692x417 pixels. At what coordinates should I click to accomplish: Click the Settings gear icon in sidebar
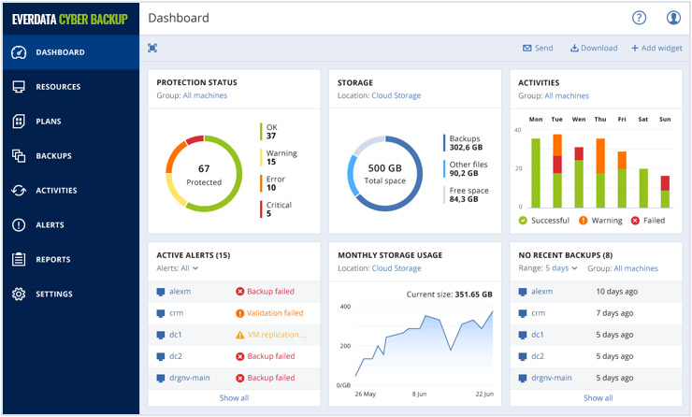[19, 295]
